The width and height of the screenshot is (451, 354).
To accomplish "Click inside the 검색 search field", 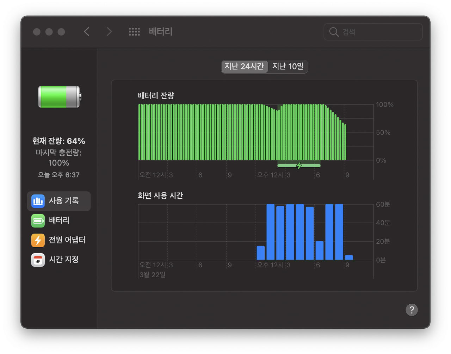I will pyautogui.click(x=373, y=32).
